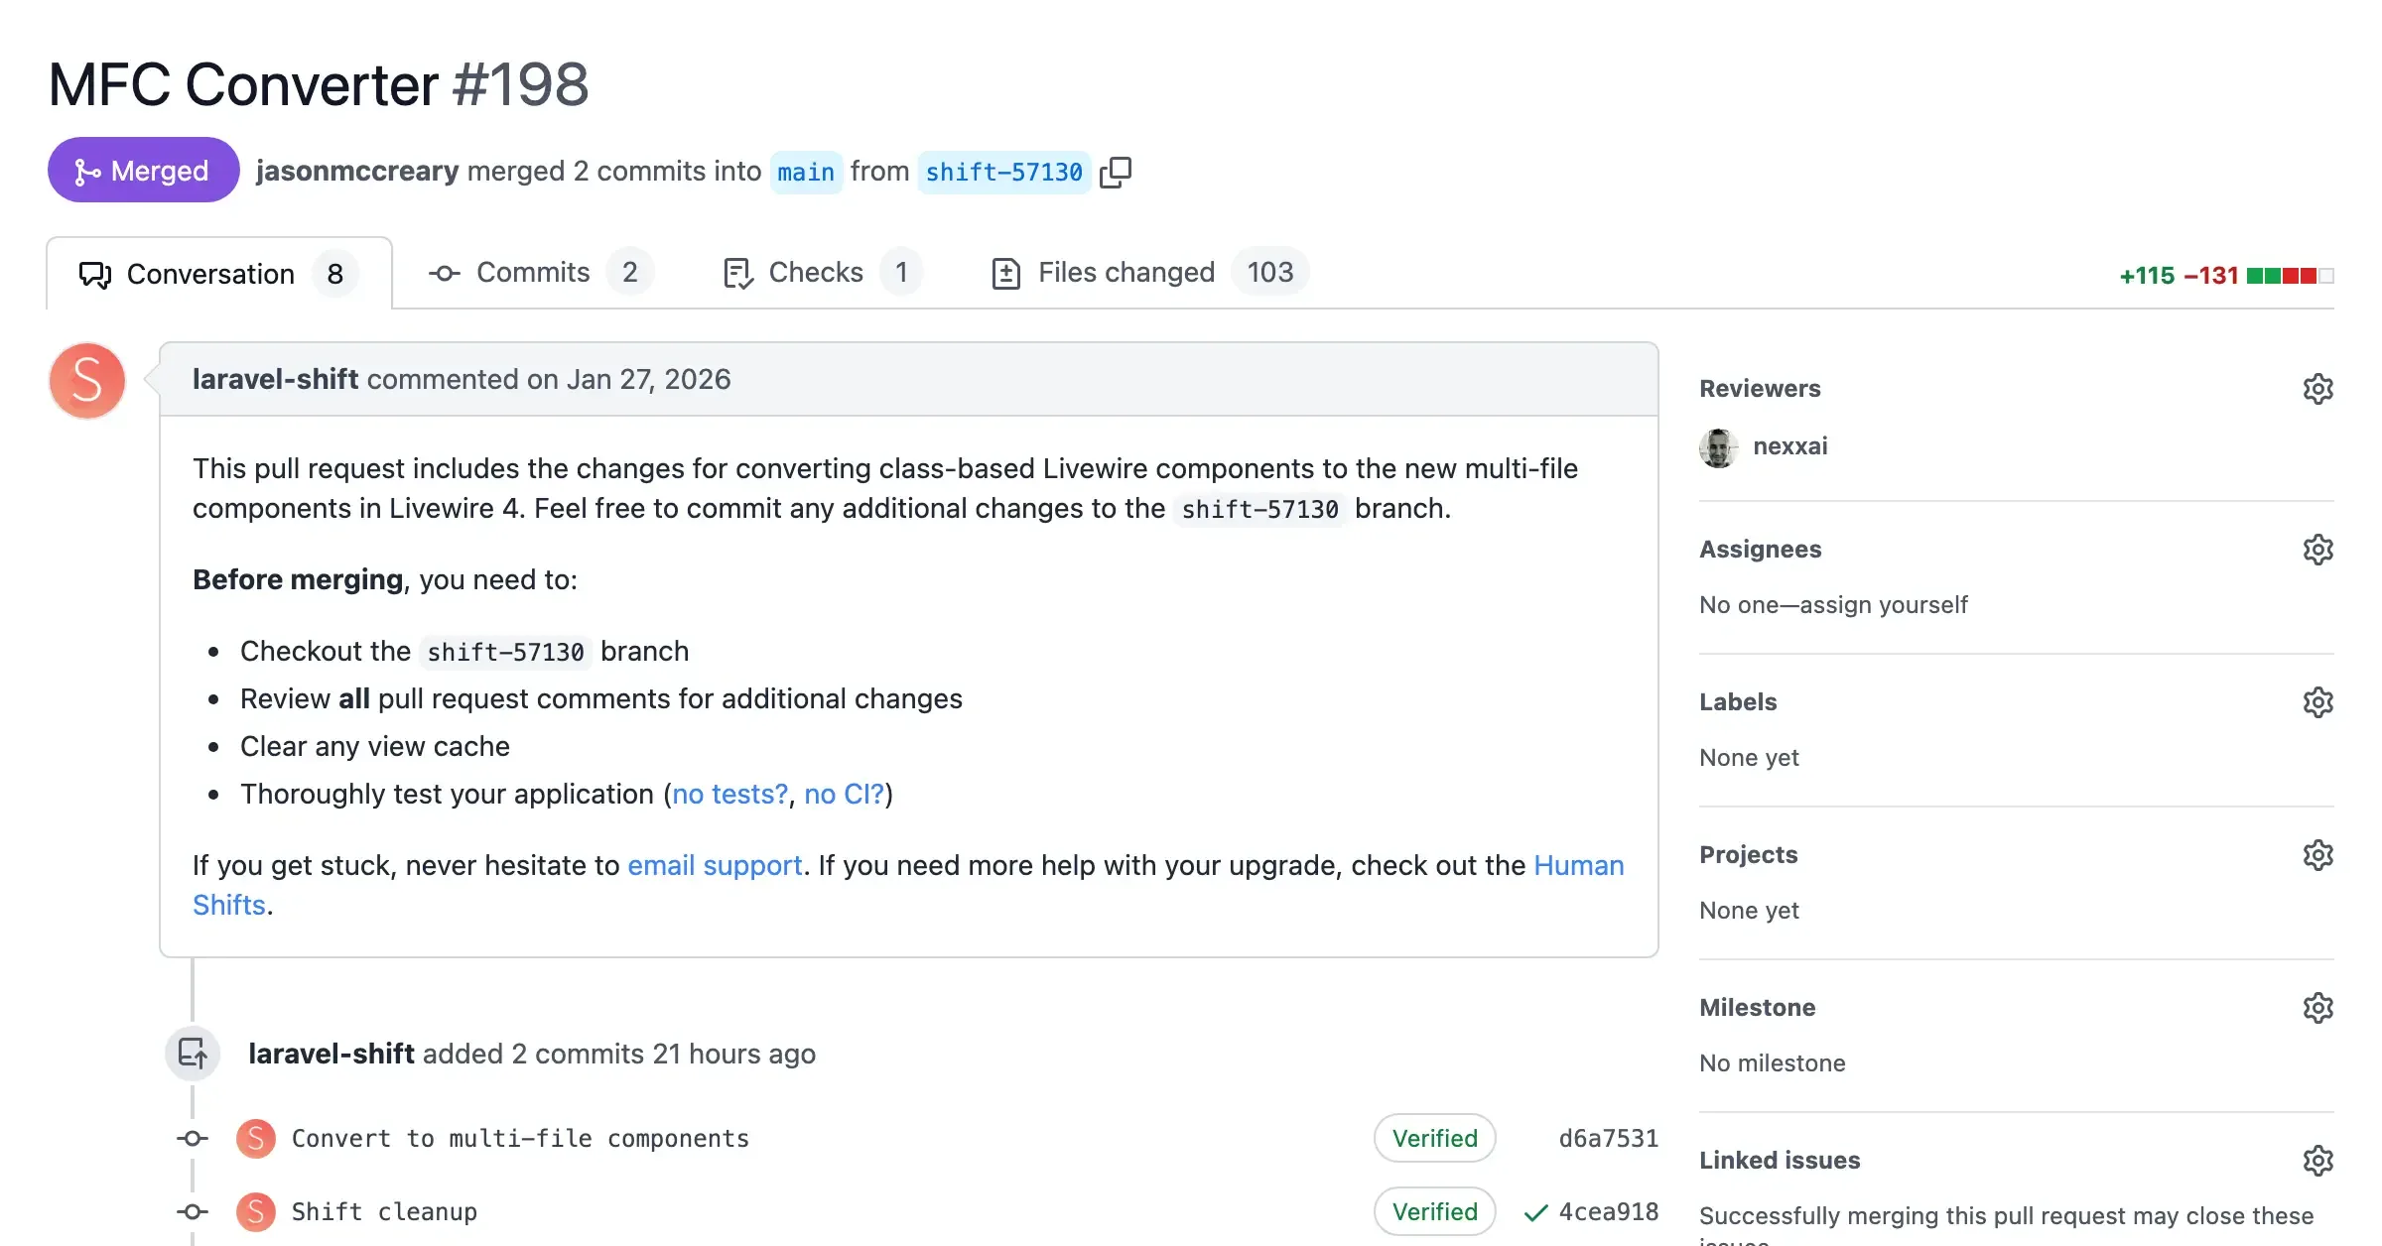This screenshot has width=2382, height=1246.
Task: Open the main branch link
Action: point(806,172)
